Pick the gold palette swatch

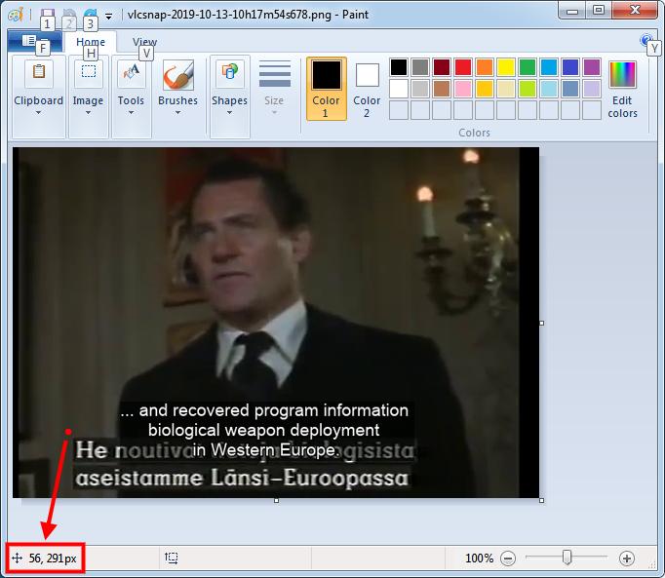tap(485, 89)
